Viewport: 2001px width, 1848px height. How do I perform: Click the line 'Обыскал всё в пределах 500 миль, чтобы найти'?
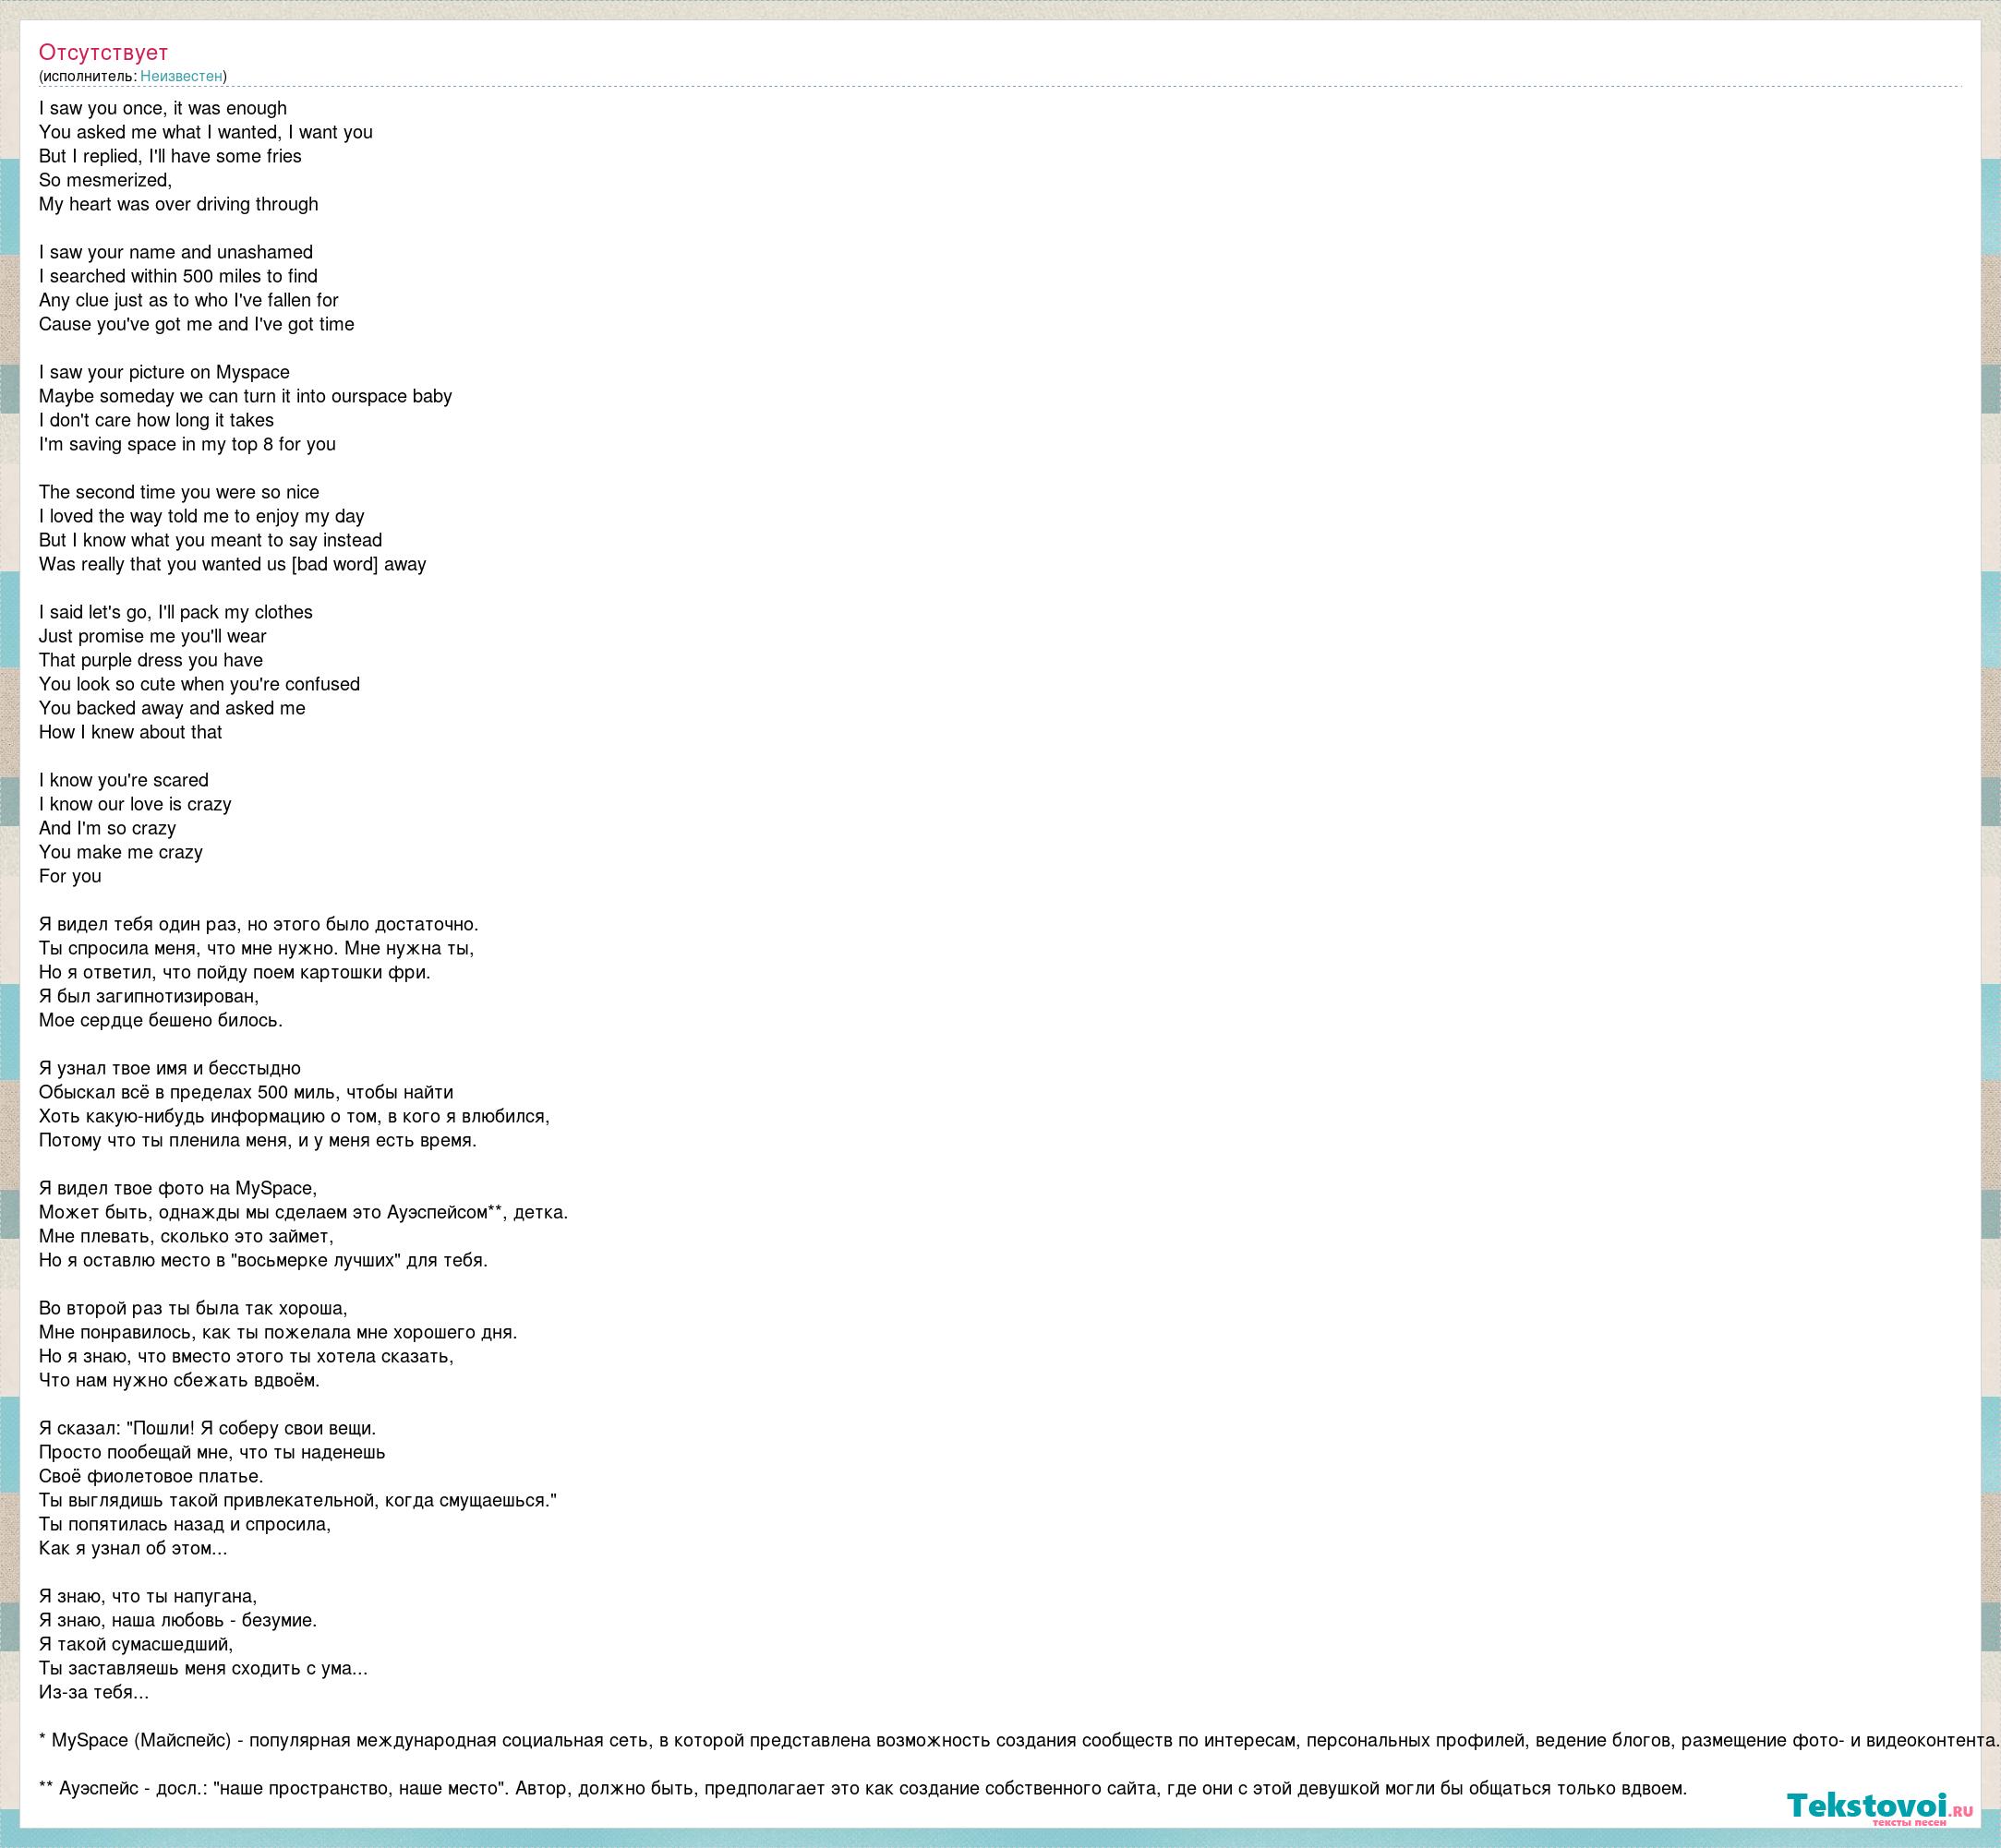coord(247,1092)
